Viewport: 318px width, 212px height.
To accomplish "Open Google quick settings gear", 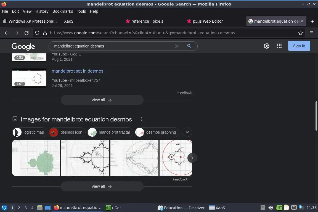I will 266,46.
